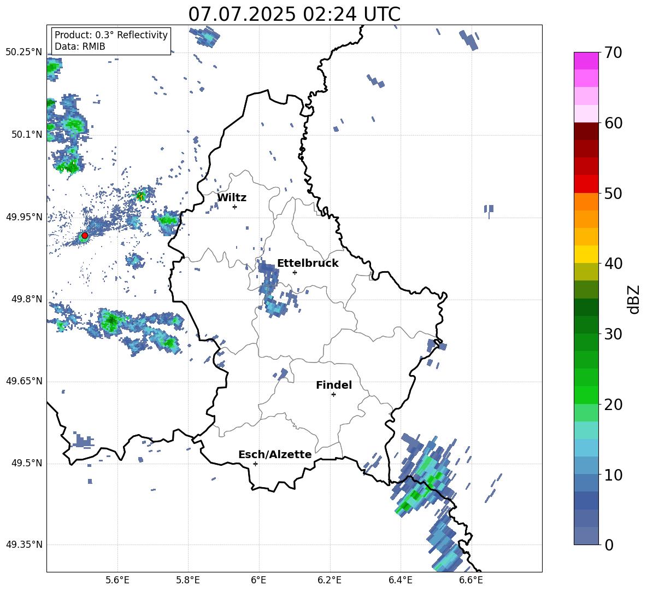Click the 10 dBZ colorbar tick label
The height and width of the screenshot is (591, 647).
[613, 475]
